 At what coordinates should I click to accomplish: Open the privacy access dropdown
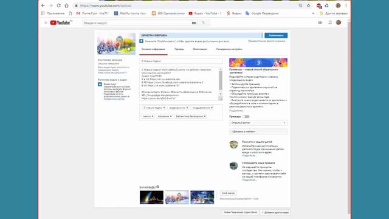point(258,123)
